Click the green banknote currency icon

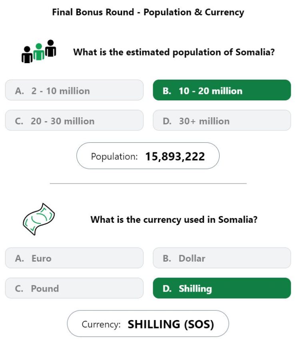39,219
